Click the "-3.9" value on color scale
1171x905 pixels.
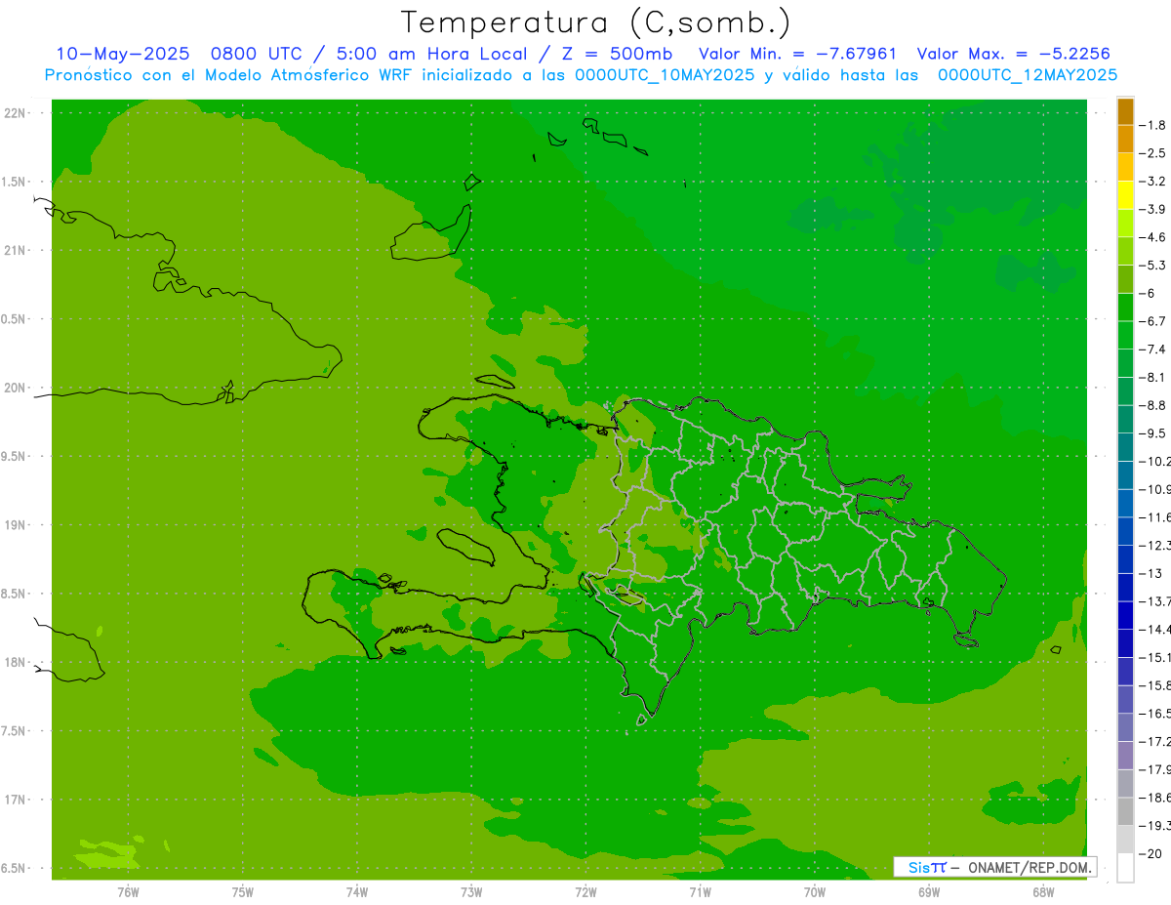(x=1153, y=209)
